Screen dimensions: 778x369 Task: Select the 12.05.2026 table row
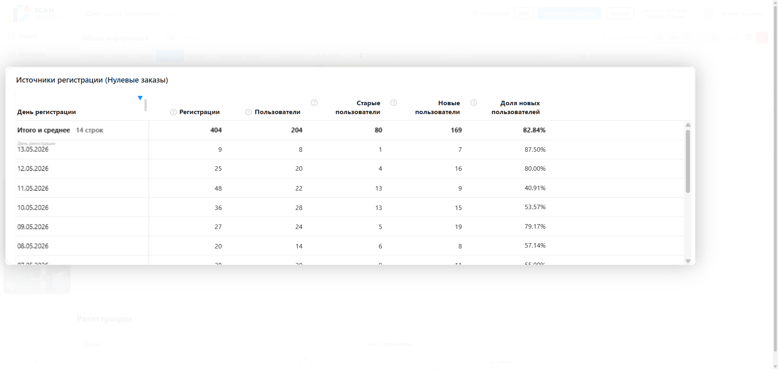click(x=350, y=169)
